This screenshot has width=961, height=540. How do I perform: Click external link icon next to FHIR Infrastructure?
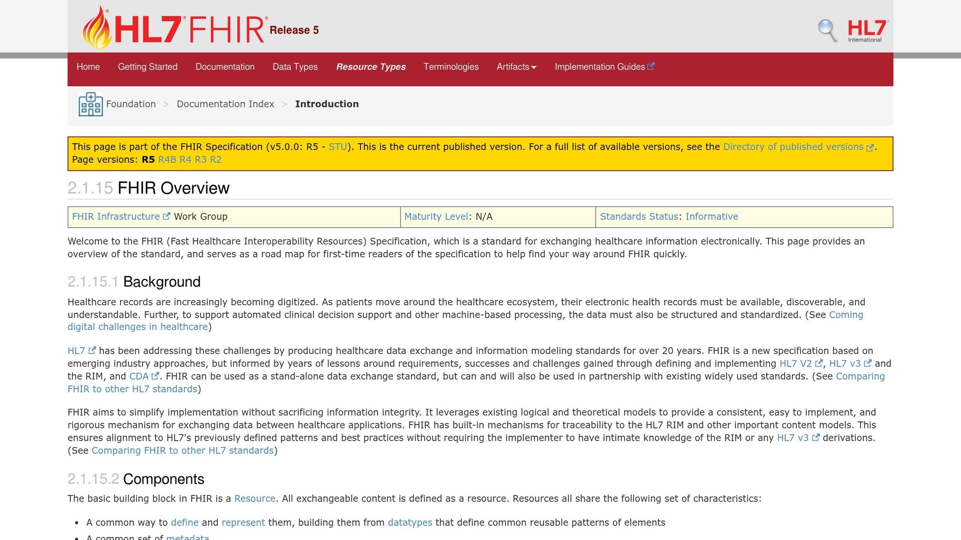(x=167, y=217)
